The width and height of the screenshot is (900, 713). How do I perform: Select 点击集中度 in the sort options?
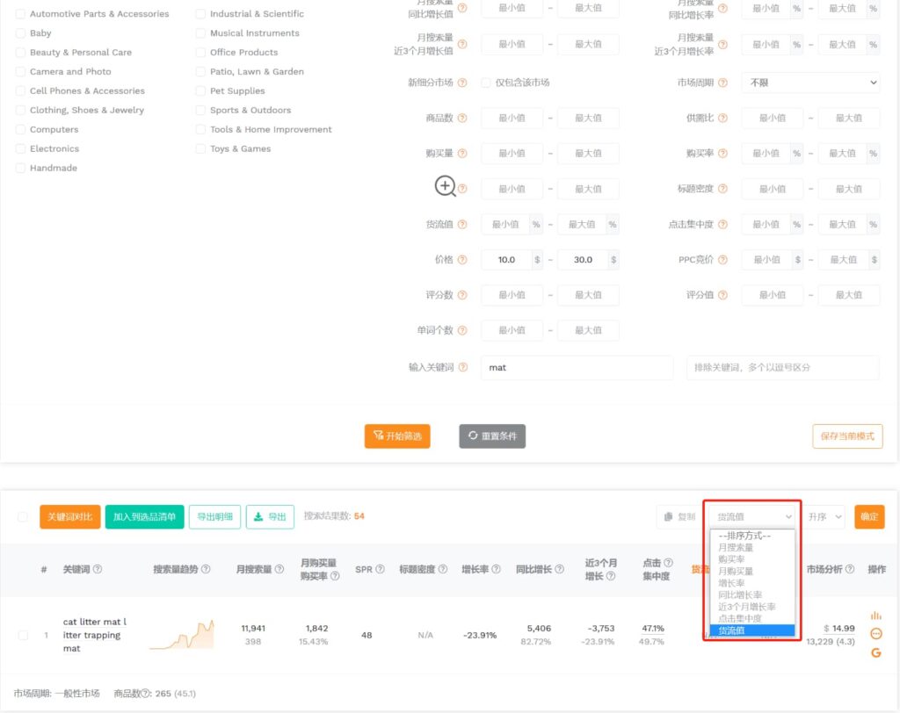740,618
